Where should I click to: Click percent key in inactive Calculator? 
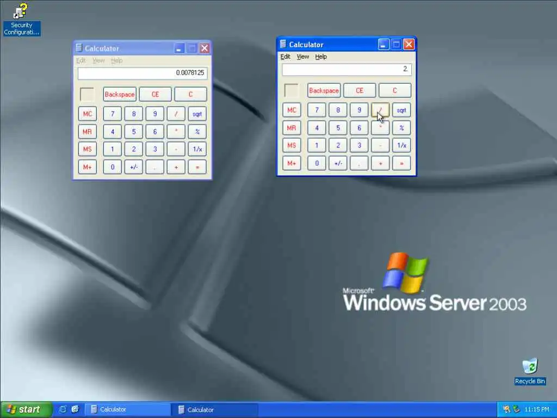(x=197, y=132)
